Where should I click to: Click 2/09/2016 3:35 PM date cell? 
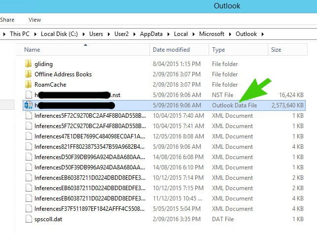[x=176, y=219]
